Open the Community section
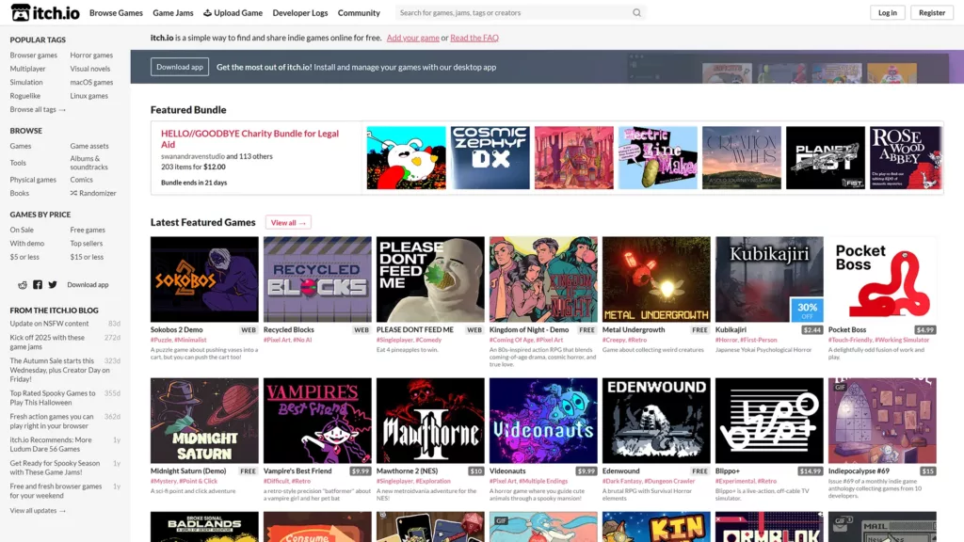Image resolution: width=964 pixels, height=542 pixels. pos(359,12)
